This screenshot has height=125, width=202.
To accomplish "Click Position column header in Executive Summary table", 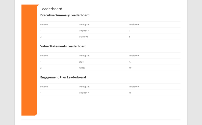I will pyautogui.click(x=44, y=24).
